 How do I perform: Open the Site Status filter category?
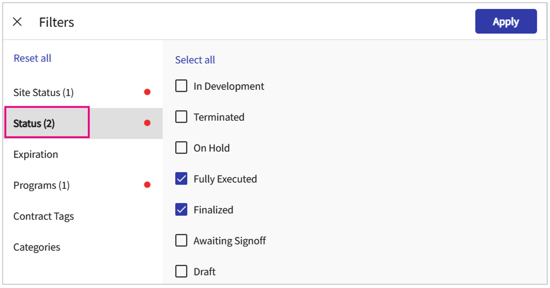43,92
